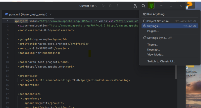
Task: Click line number 1 in the gutter
Action: (8, 21)
